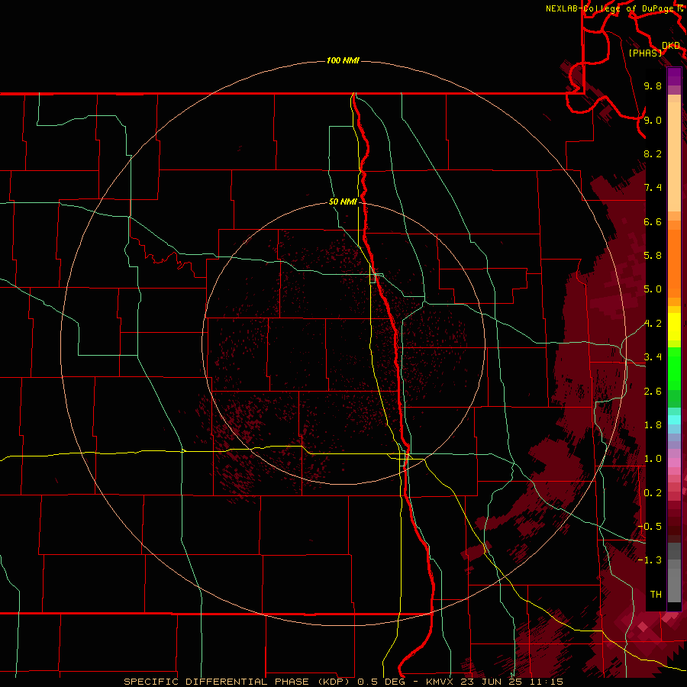
Task: Pick the bright green segment of color bar
Action: (674, 369)
